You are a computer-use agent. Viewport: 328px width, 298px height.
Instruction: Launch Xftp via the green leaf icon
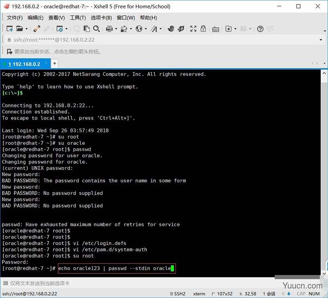point(181,29)
